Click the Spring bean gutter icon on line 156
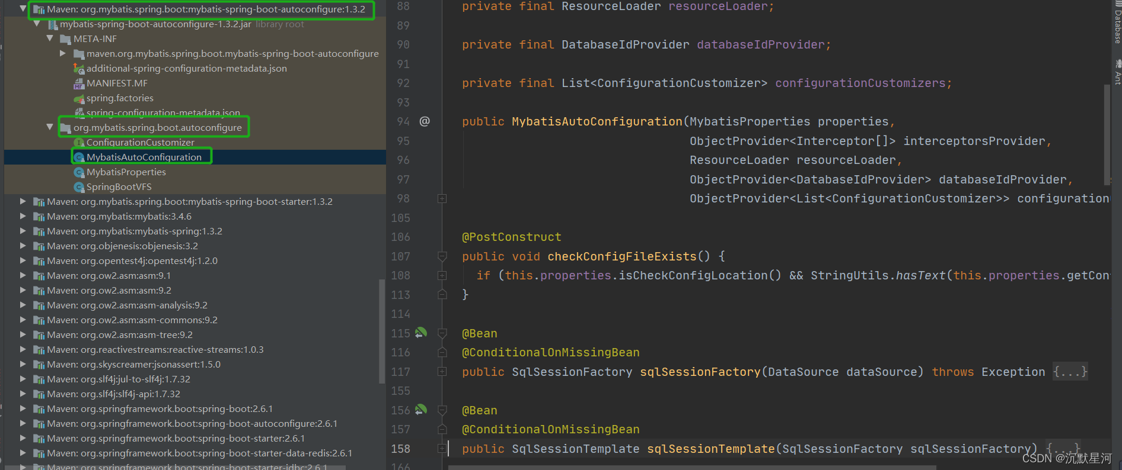1122x470 pixels. (x=421, y=410)
